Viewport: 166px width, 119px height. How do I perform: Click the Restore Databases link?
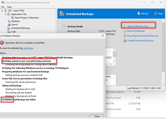pos(136,31)
